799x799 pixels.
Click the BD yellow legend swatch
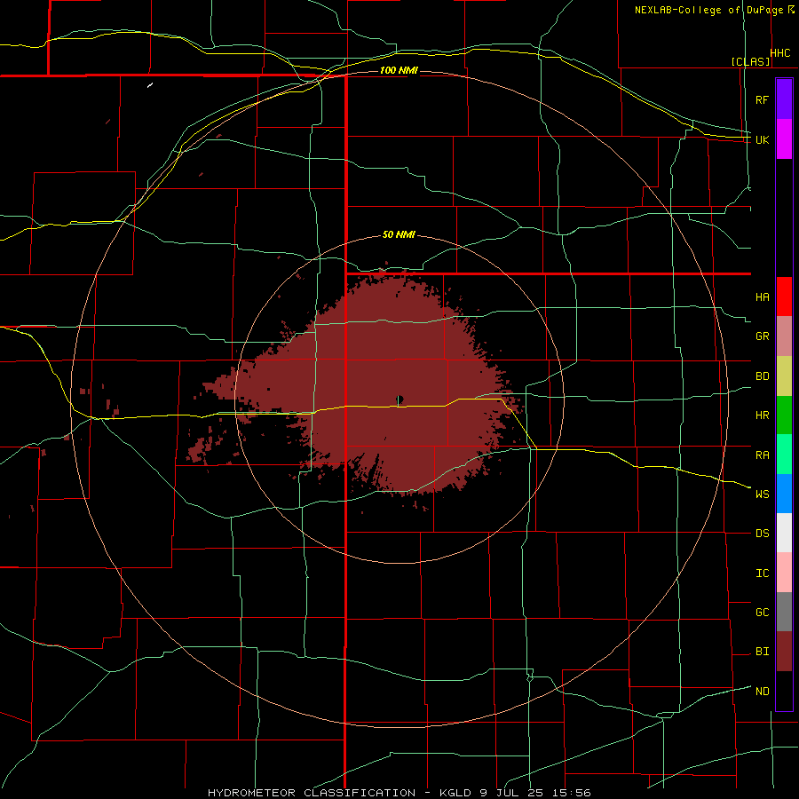pos(784,376)
